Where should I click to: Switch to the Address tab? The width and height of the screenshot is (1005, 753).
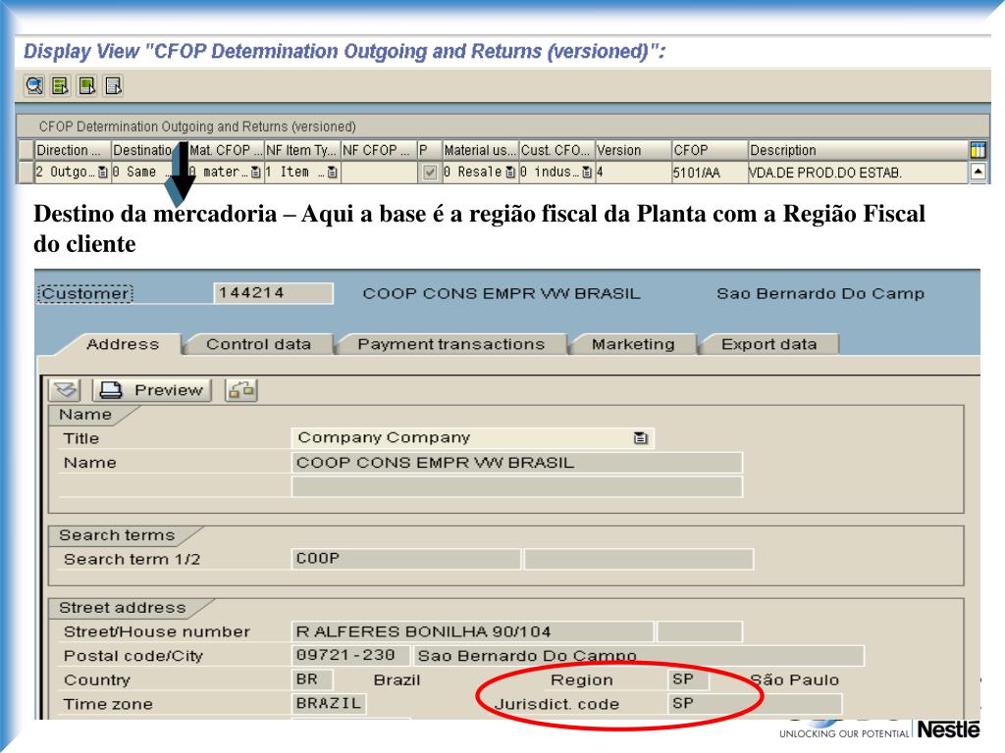123,344
